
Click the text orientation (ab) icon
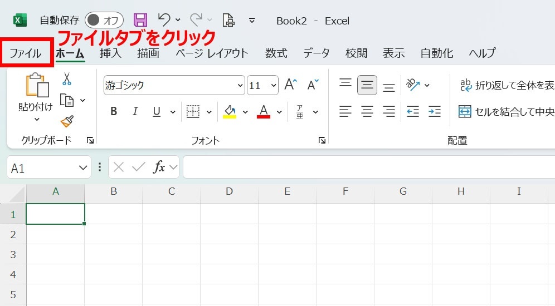click(x=413, y=85)
